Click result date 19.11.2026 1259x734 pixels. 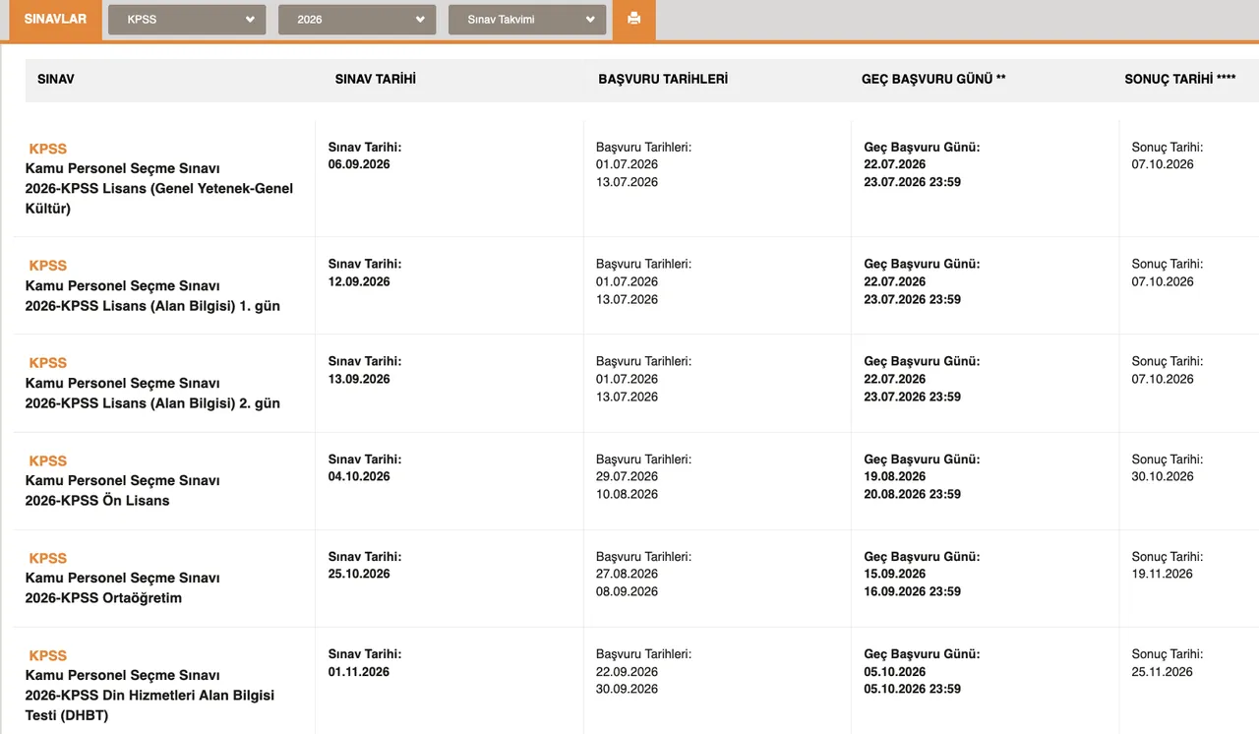(1162, 574)
